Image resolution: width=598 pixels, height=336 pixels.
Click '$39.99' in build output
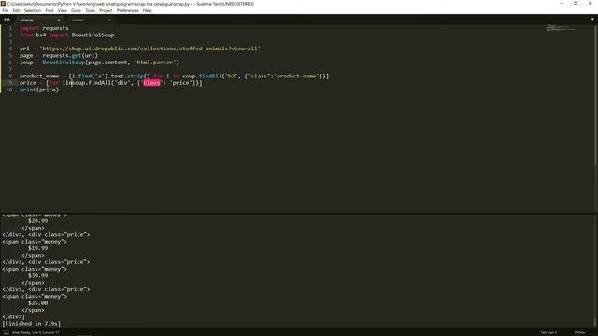37,275
